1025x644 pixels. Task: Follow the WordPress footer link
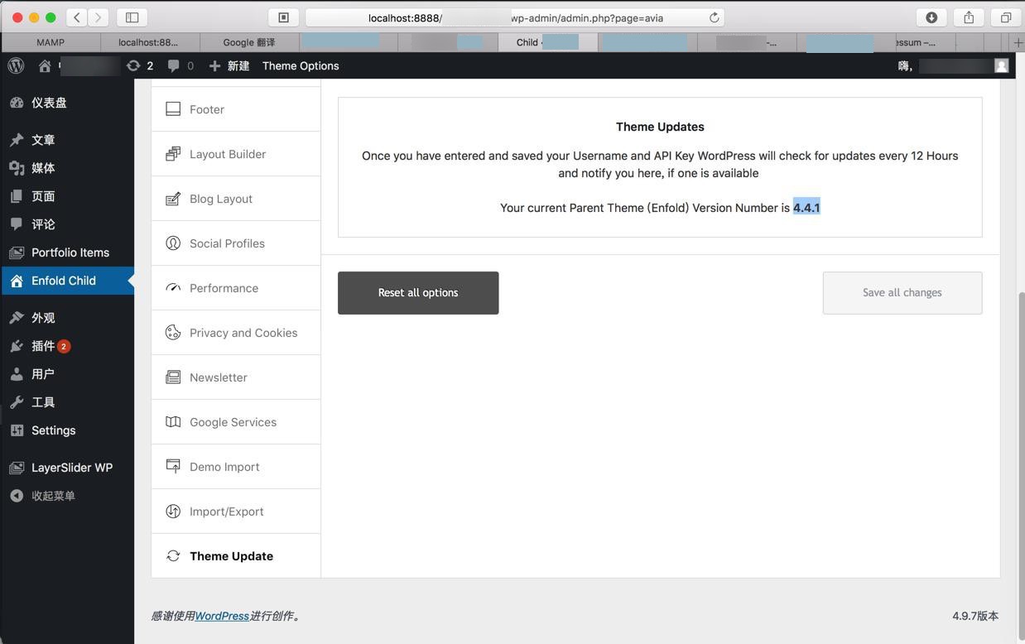pyautogui.click(x=222, y=616)
